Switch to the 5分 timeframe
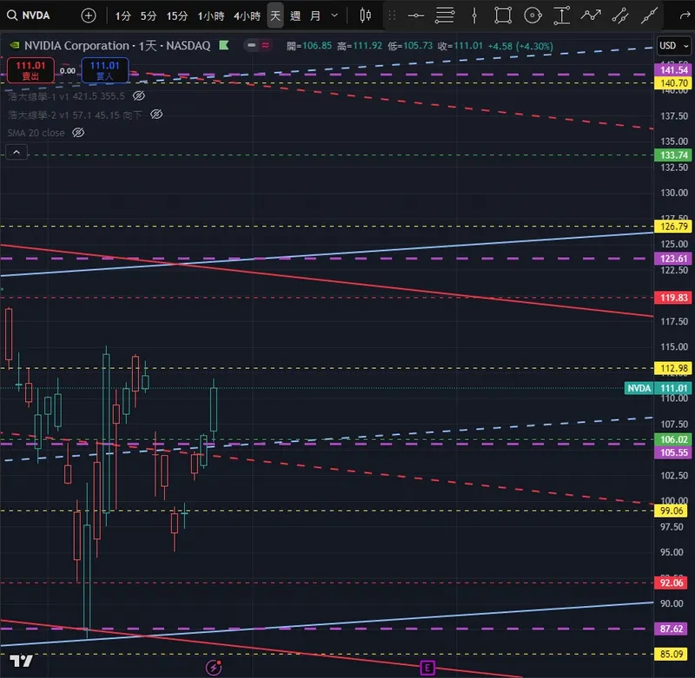Screen dimensions: 695x678 point(149,16)
